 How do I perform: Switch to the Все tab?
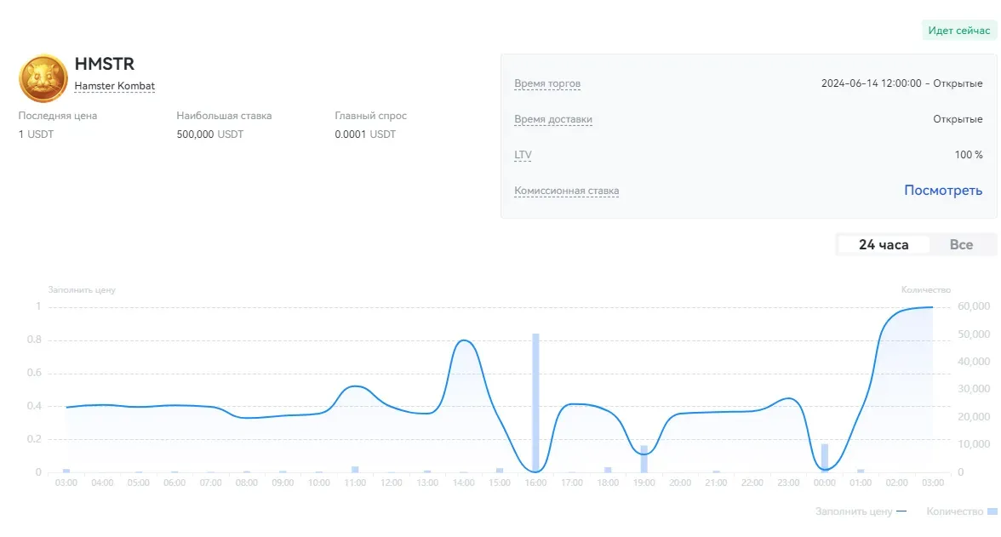tap(961, 245)
